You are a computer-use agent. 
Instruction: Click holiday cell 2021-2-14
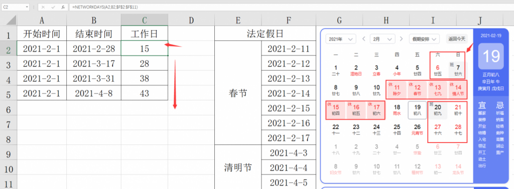289,93
